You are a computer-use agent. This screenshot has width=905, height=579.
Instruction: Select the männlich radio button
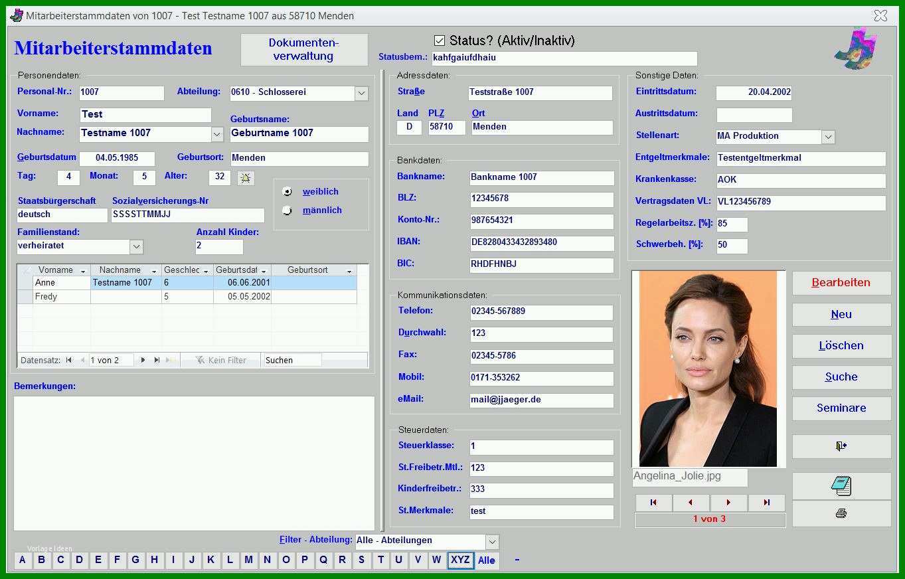(x=288, y=210)
